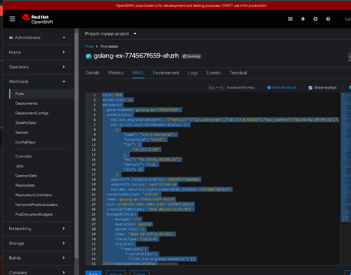Image resolution: width=351 pixels, height=275 pixels.
Task: Open HorizontalPodAutoscalers in the sidebar
Action: coord(36,205)
